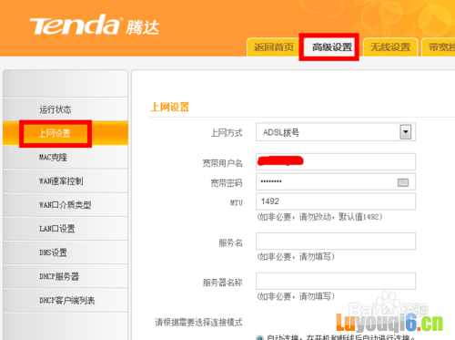The width and height of the screenshot is (455, 340).
Task: Switch to the 无线设置 tab
Action: tap(390, 47)
